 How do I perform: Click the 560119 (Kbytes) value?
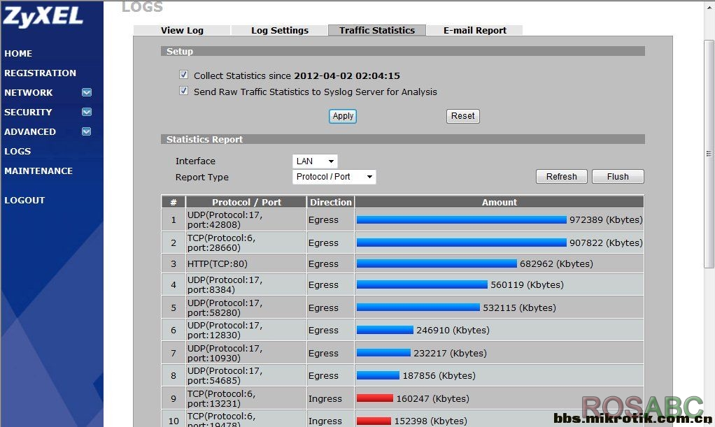527,285
